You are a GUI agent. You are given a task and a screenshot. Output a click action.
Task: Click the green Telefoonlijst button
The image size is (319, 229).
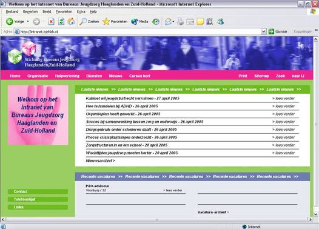click(38, 199)
